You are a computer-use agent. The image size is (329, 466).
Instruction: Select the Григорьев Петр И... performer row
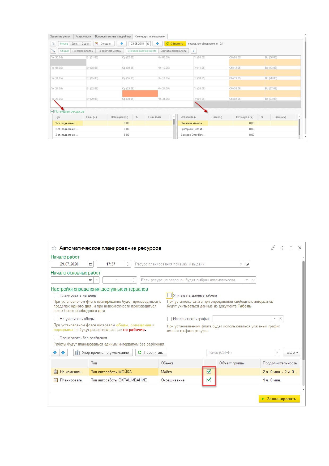point(238,129)
